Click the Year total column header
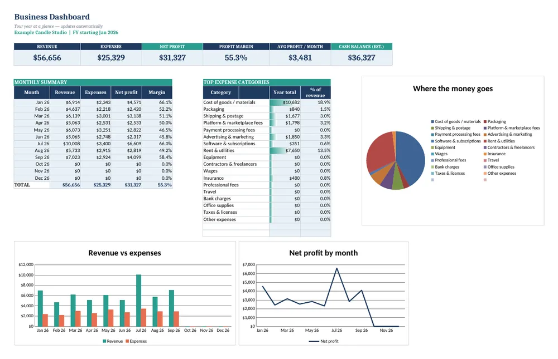This screenshot has height=359, width=558. (x=285, y=92)
